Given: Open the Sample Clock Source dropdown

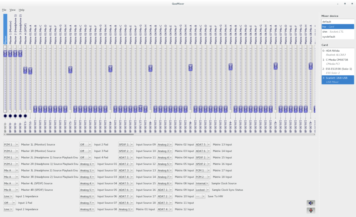Looking at the screenshot, I should pos(202,183).
